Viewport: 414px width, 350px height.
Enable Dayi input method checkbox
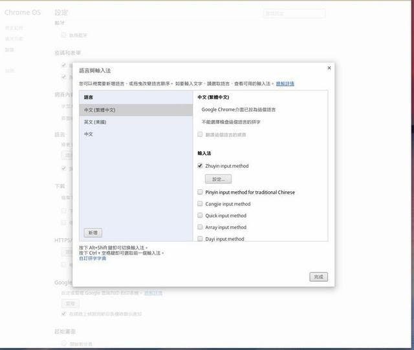coord(200,239)
